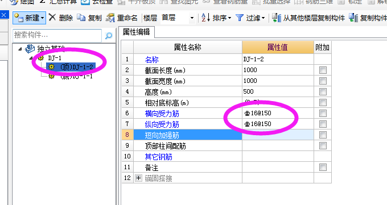Click the DJ-1-2 name value cell
Image resolution: width=387 pixels, height=205 pixels.
coord(278,59)
